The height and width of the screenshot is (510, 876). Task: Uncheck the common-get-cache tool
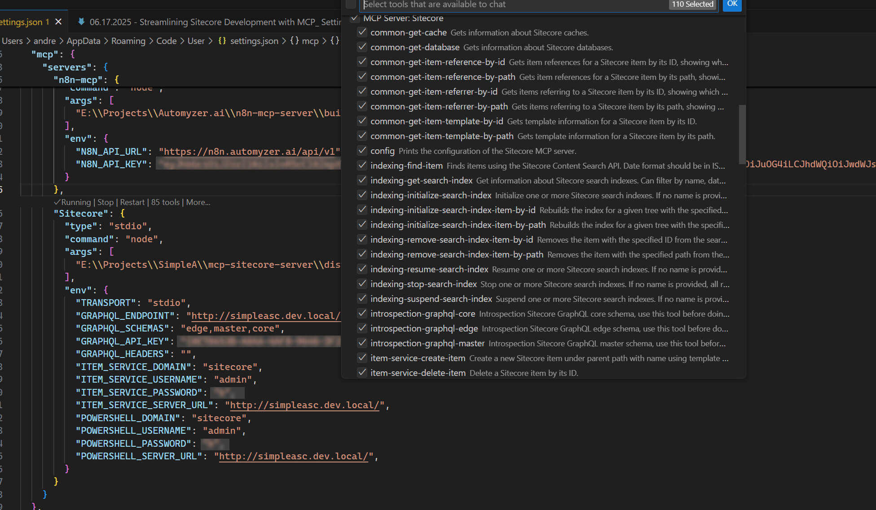[x=362, y=32]
